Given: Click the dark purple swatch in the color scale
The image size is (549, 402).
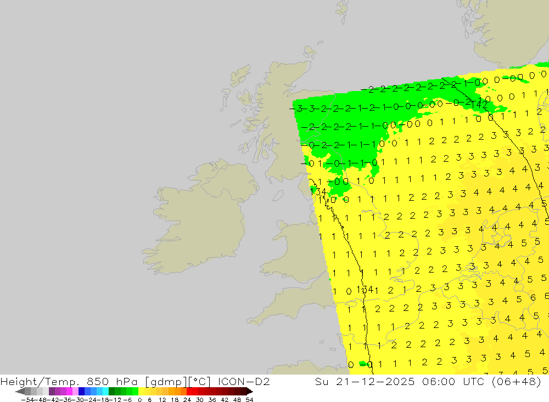Looking at the screenshot, I should (52, 392).
